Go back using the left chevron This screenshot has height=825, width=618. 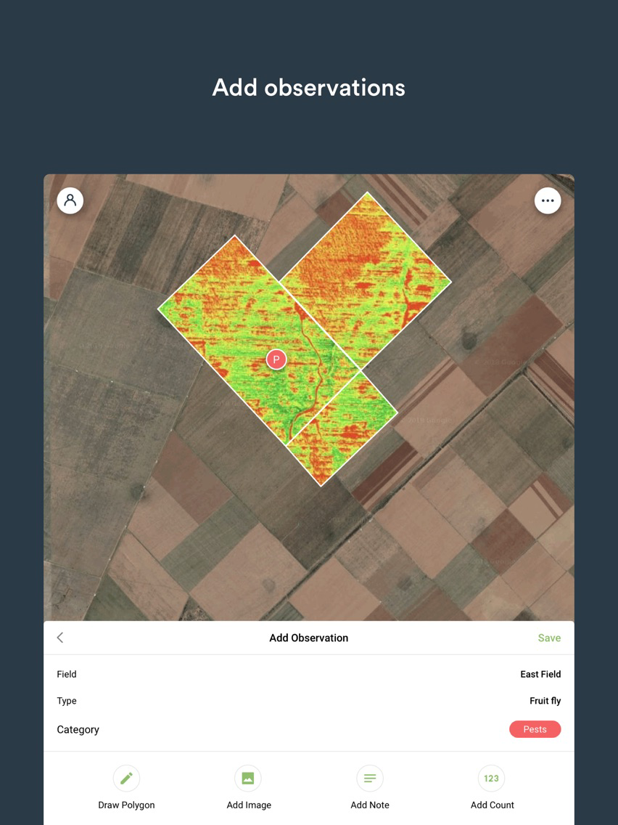60,638
